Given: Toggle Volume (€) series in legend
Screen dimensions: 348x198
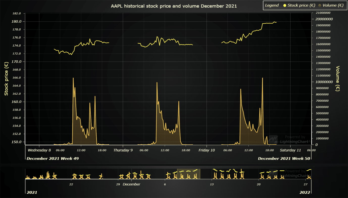Looking at the screenshot, I should 333,5.
